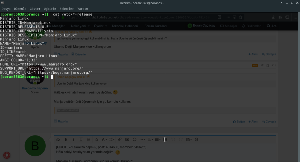Open the browser hamburger menu
Screen dimensions: 300x162
coord(296,17)
